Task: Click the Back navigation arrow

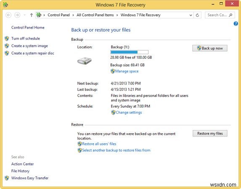Action: pyautogui.click(x=8, y=15)
